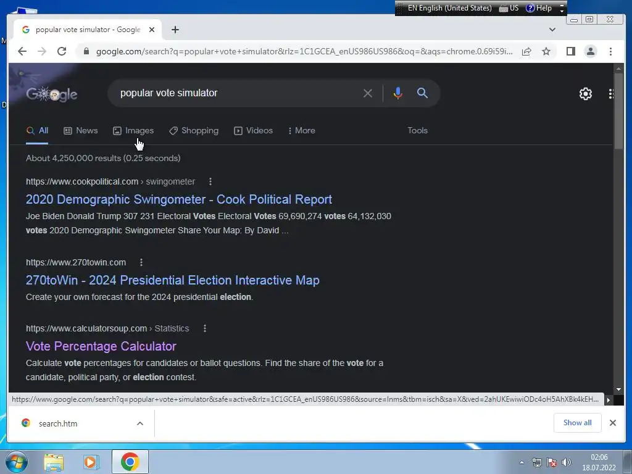Click the cookpolitical.com URL text
The height and width of the screenshot is (474, 632).
[82, 182]
